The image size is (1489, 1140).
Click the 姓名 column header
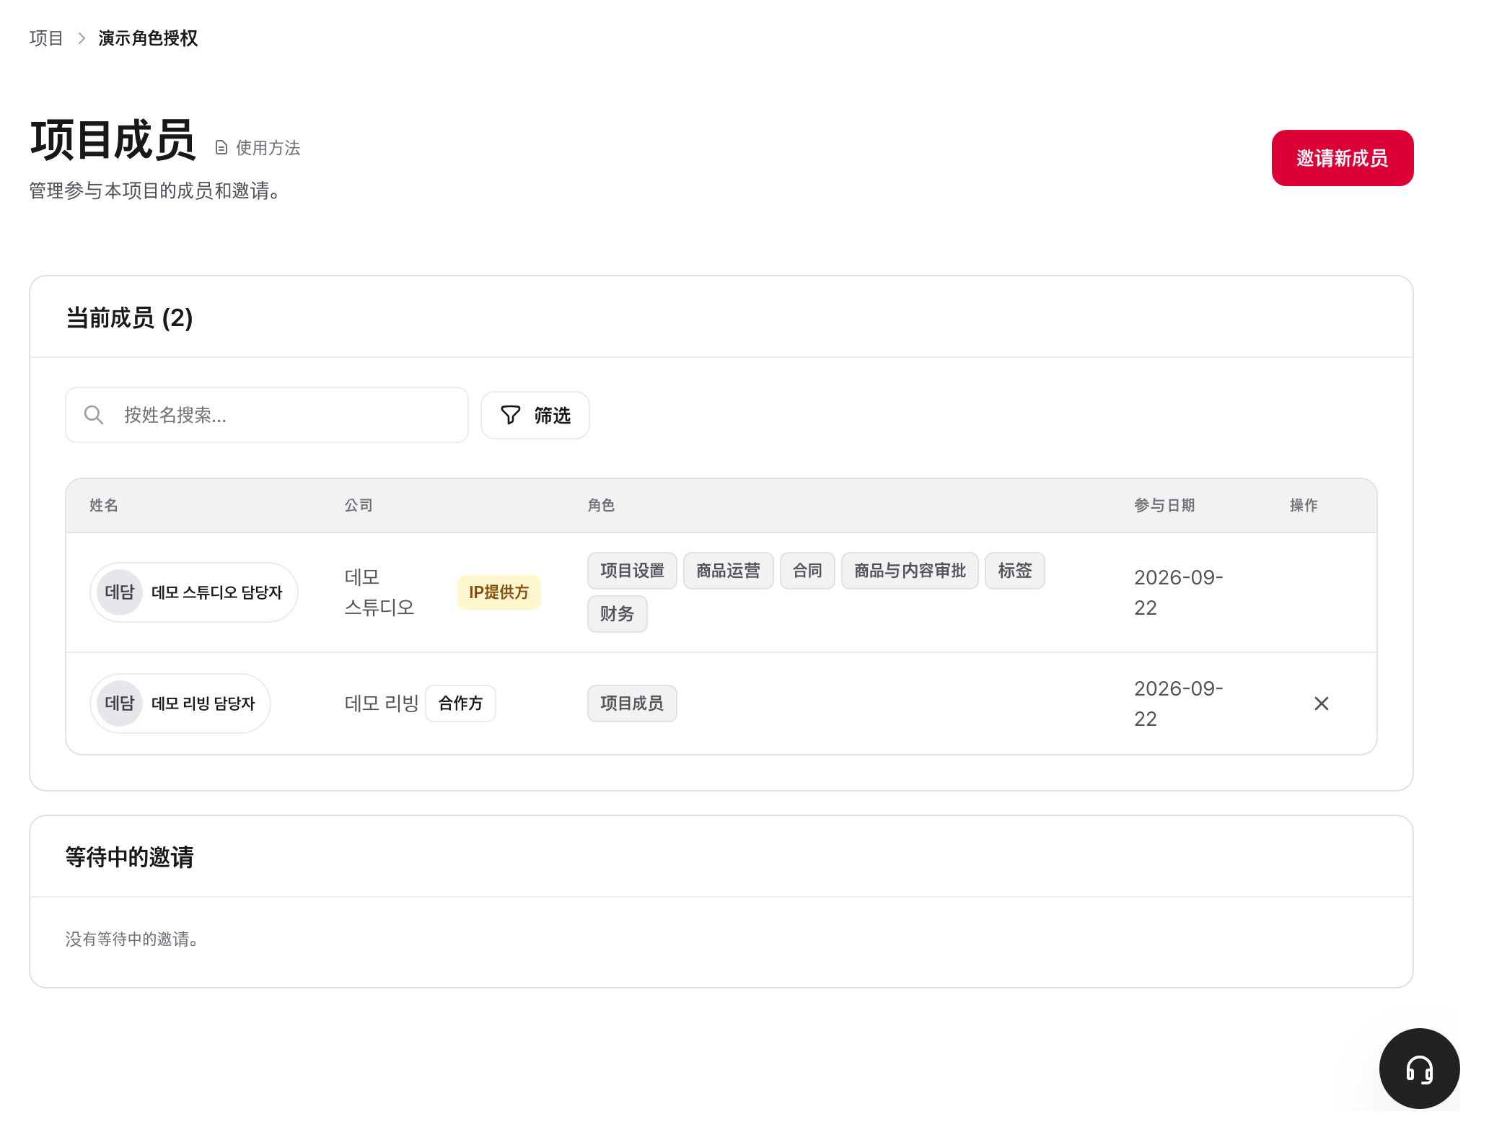(104, 506)
